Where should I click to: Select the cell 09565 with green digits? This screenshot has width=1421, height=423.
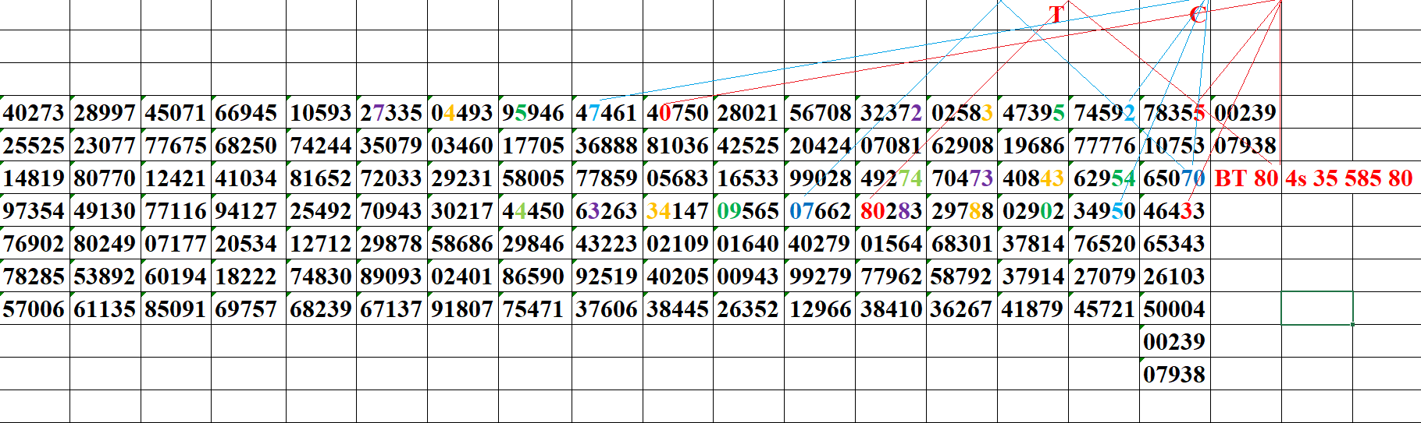pyautogui.click(x=748, y=211)
